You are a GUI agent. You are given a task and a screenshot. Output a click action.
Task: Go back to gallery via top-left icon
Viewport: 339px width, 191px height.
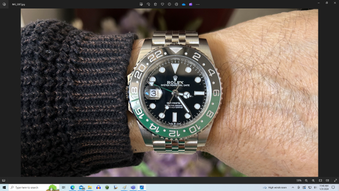(x=4, y=4)
